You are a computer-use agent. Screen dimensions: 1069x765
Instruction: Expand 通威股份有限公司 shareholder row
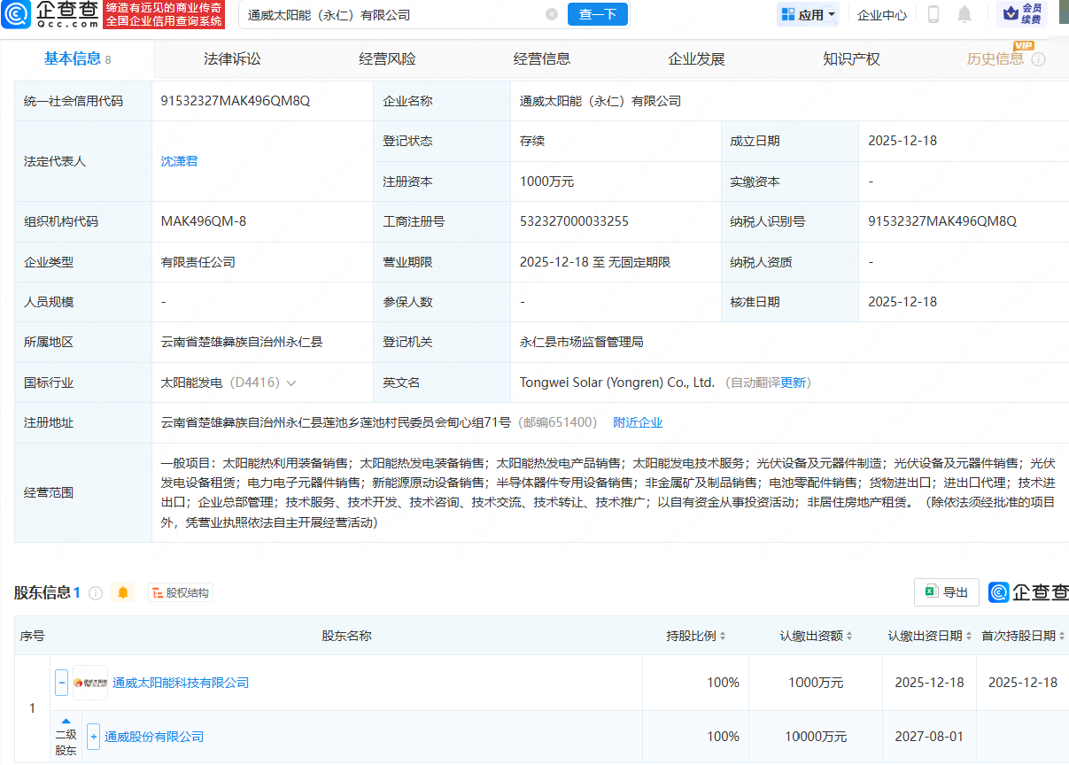point(93,737)
